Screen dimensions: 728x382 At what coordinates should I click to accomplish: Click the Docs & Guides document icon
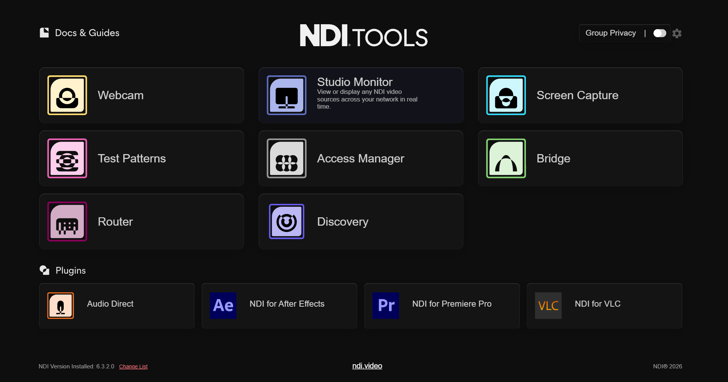(44, 33)
